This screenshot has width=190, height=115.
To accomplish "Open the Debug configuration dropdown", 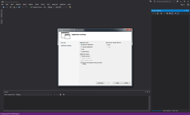I will [51, 7].
